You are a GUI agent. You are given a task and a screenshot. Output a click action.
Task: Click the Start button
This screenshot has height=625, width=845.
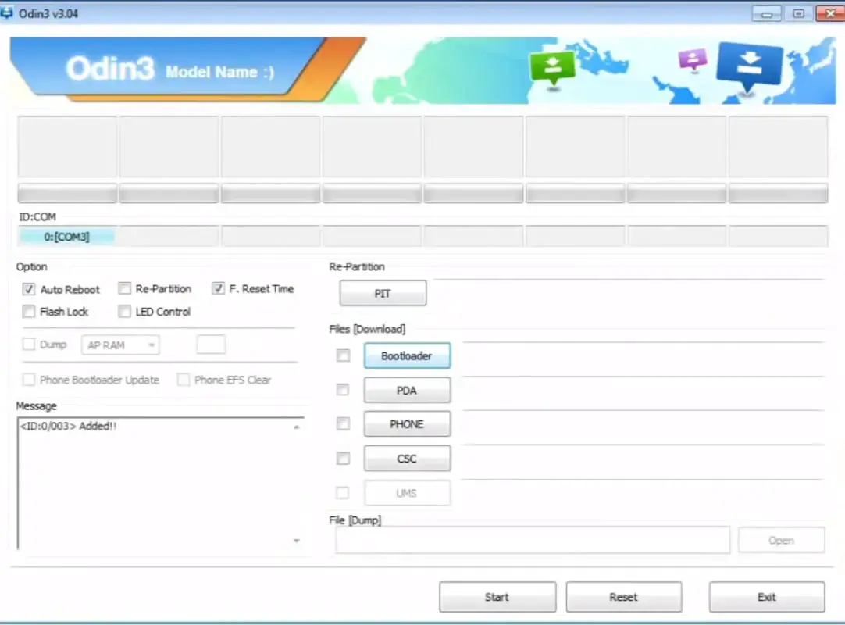(x=497, y=597)
